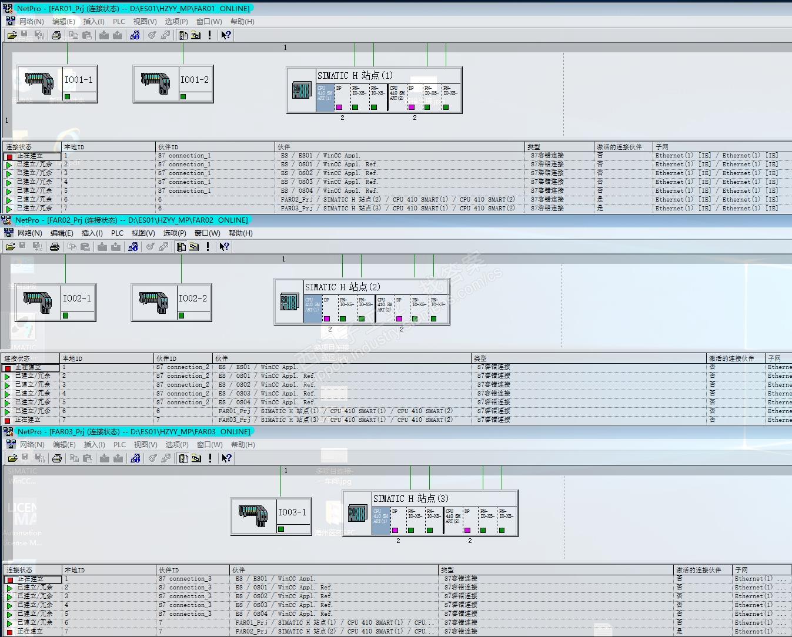Select FAR03 row with partner FAR02_Prj / SIMATIC H 站点(2)

pyautogui.click(x=397, y=632)
